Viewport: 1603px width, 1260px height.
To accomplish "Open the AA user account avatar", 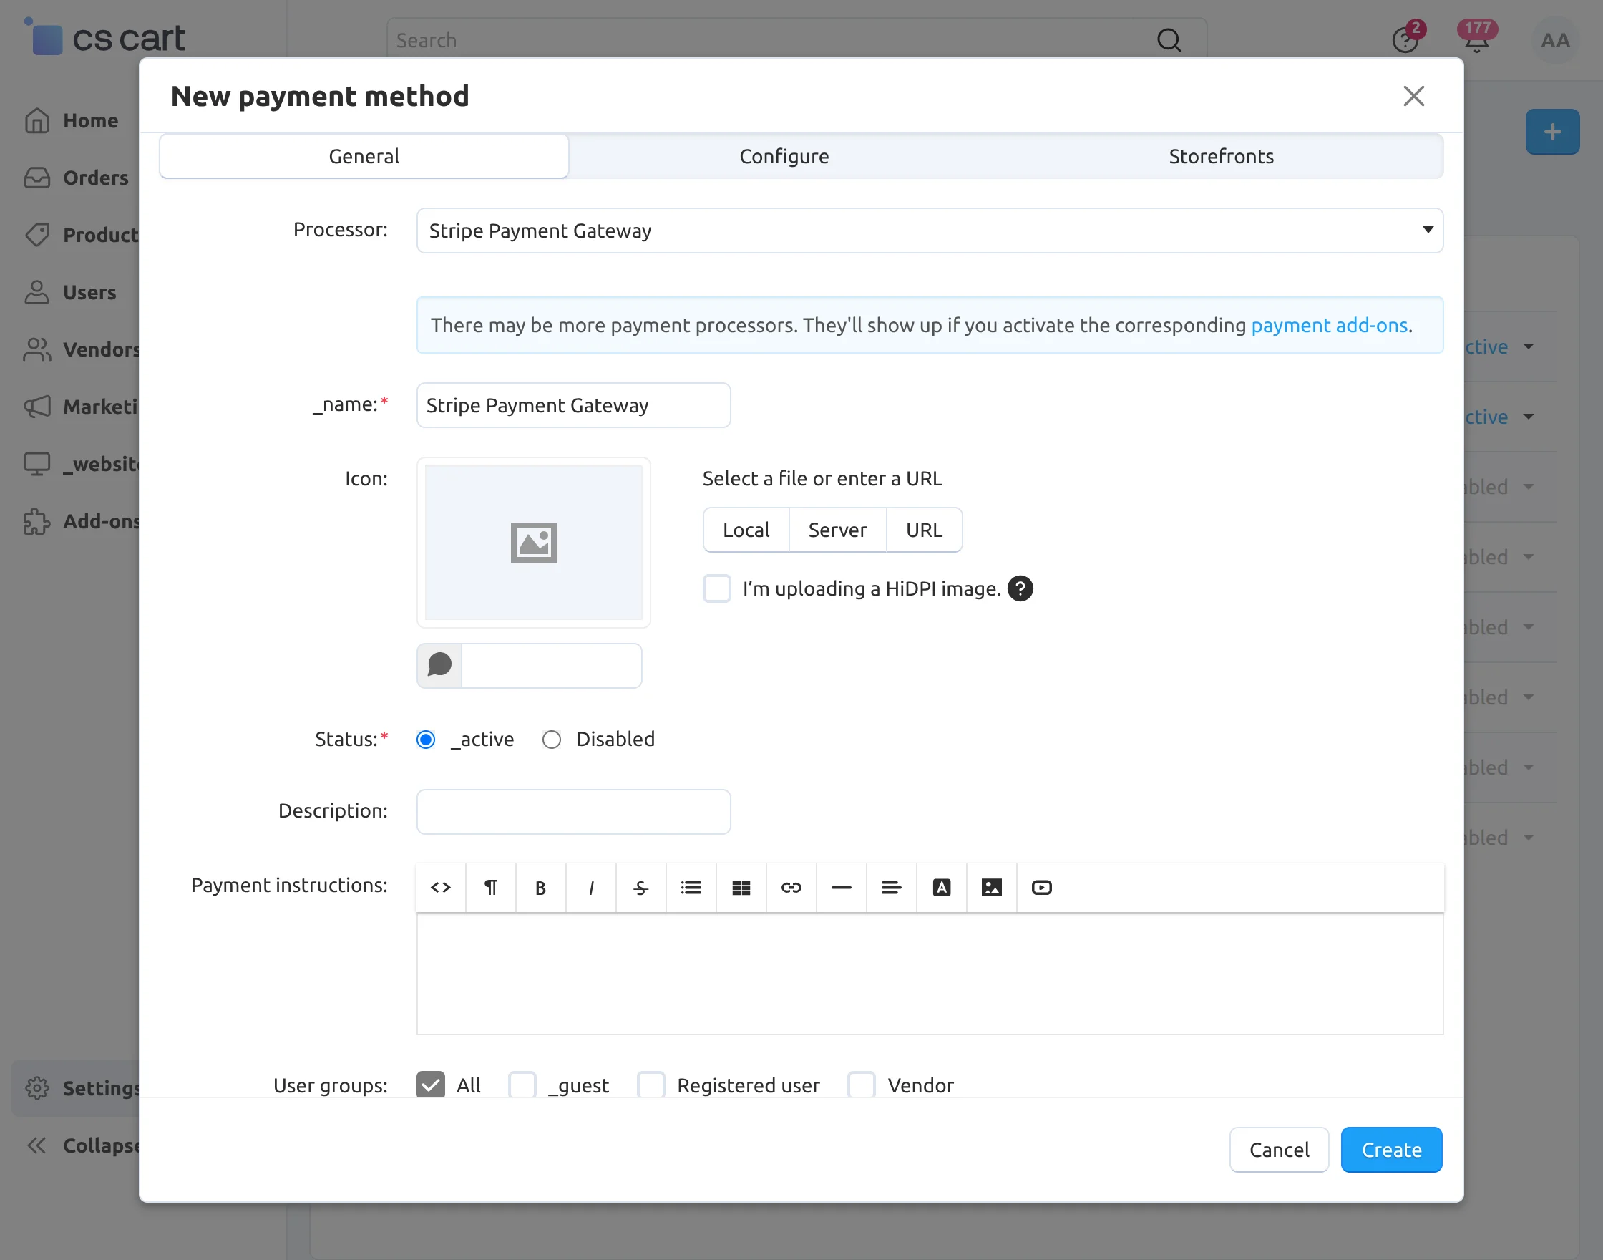I will pyautogui.click(x=1555, y=41).
